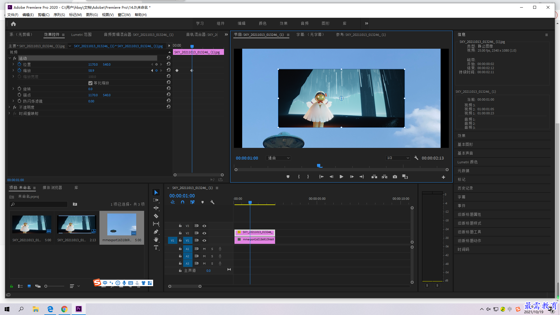Screen dimensions: 560x315
Task: Toggle V3 track output eye
Action: [x=204, y=226]
